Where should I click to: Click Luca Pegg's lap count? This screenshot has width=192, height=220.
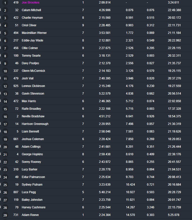coord(83,192)
